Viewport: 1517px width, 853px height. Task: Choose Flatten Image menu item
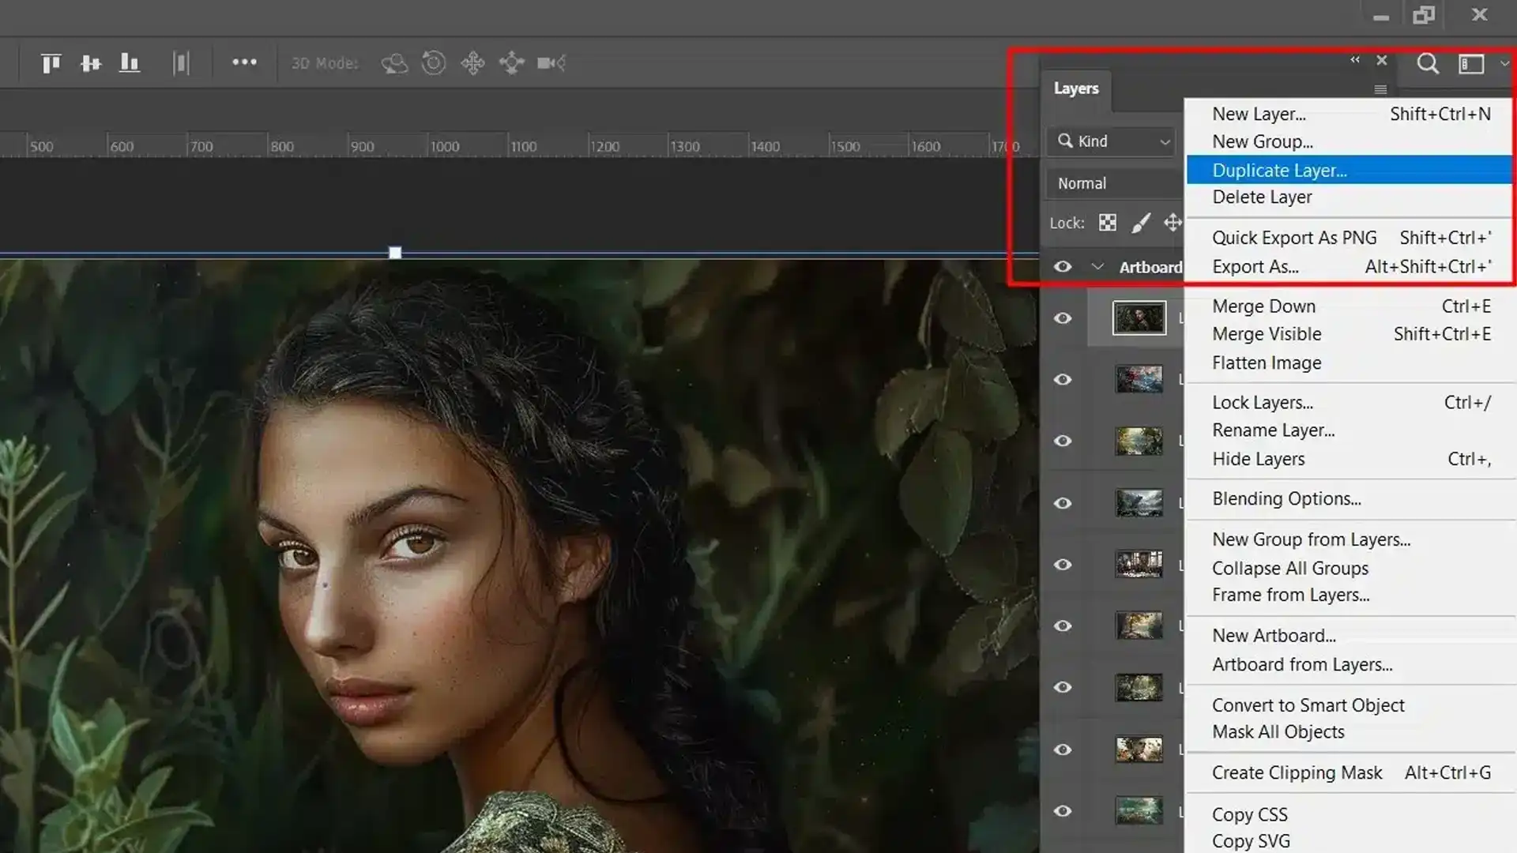1351,363
